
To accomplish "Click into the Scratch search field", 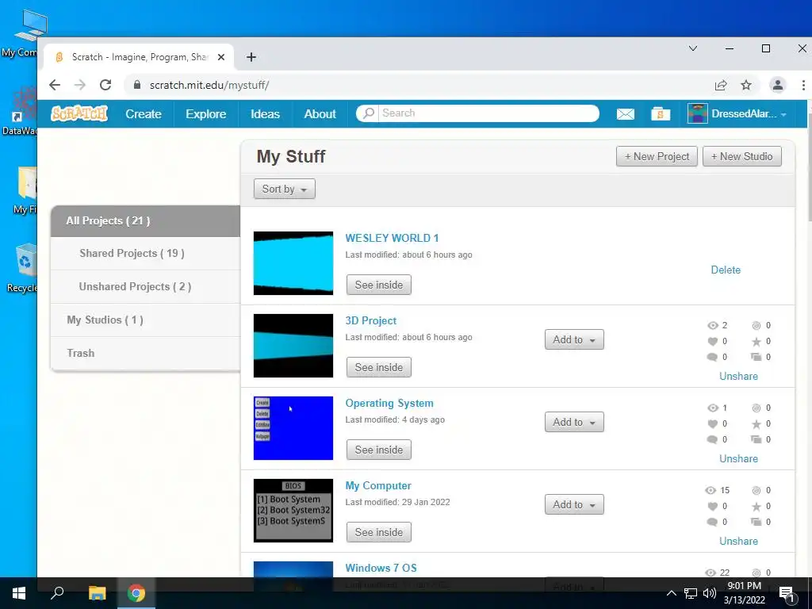I will pos(488,113).
